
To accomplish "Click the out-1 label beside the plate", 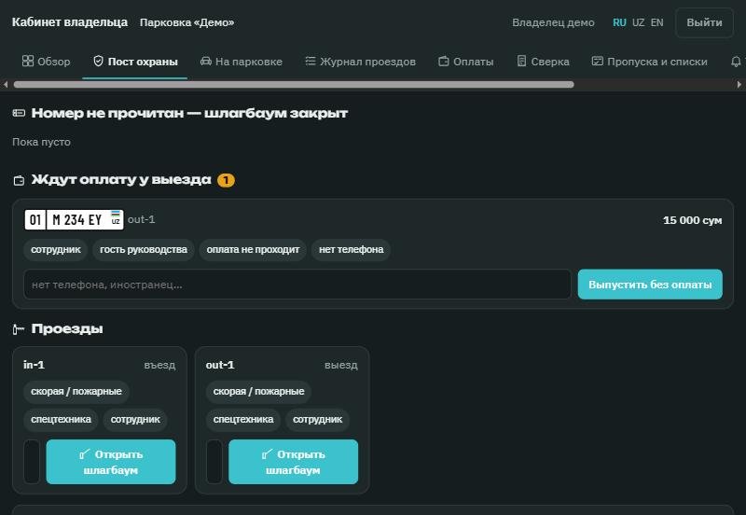I will pyautogui.click(x=142, y=219).
